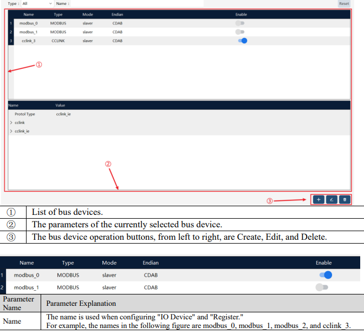Click the Value column header in parameters panel
The height and width of the screenshot is (334, 364).
[60, 106]
